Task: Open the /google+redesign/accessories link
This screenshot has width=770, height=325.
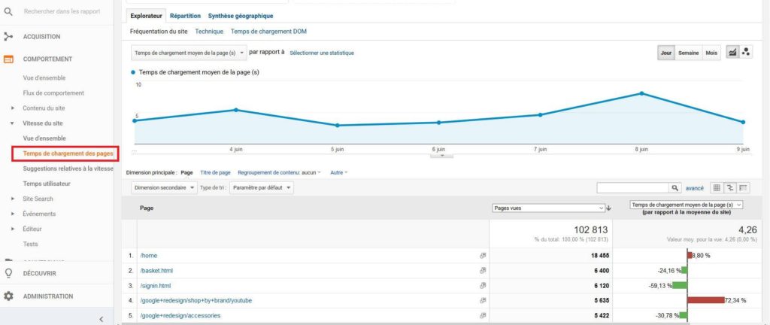Action: click(x=180, y=316)
